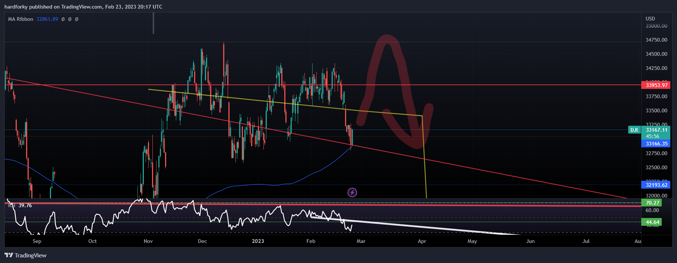Click the Jun label on time axis
Viewport: 677px width, 263px height.
pyautogui.click(x=530, y=241)
